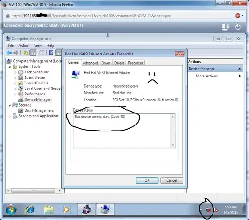This screenshot has width=249, height=220.
Task: Click the Forward arrow in Computer Management toolbar
Action: tap(16, 53)
